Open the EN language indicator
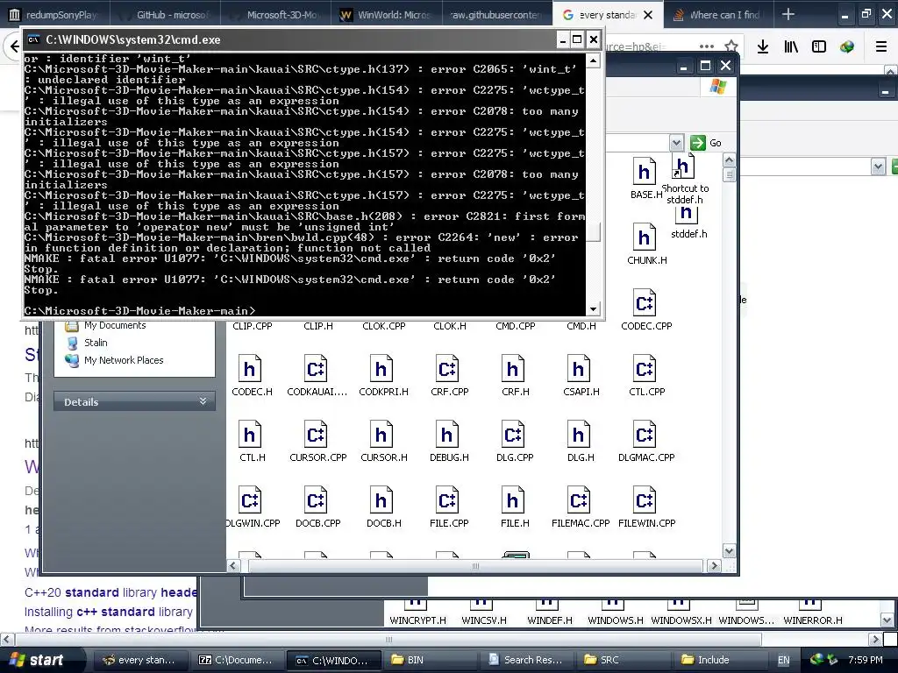The height and width of the screenshot is (673, 898). 783,660
